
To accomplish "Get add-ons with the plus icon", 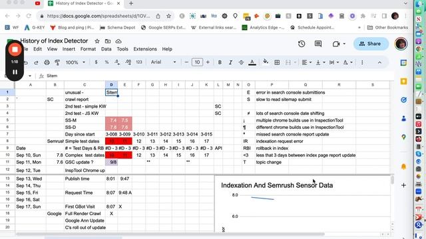I will 404,185.
